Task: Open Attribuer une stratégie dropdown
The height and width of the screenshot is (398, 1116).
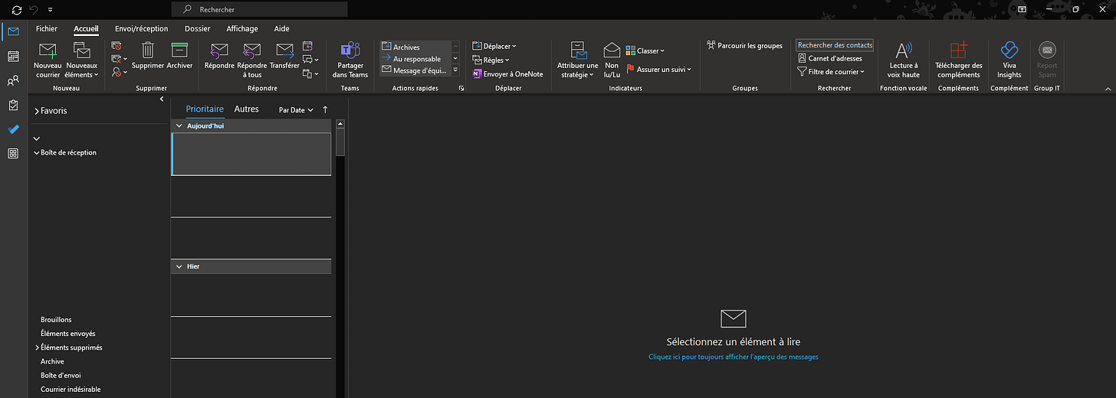Action: 577,60
